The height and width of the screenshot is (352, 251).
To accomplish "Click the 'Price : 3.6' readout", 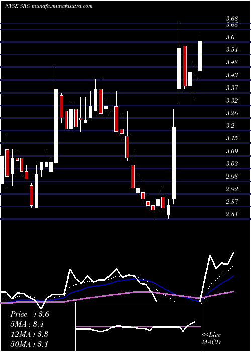I will pos(30,314).
